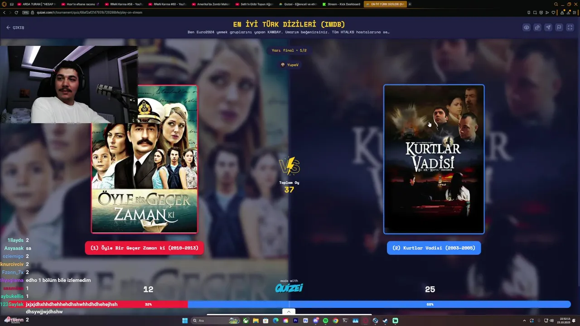
Task: Click the blue 68% vote bar segment
Action: pyautogui.click(x=379, y=304)
